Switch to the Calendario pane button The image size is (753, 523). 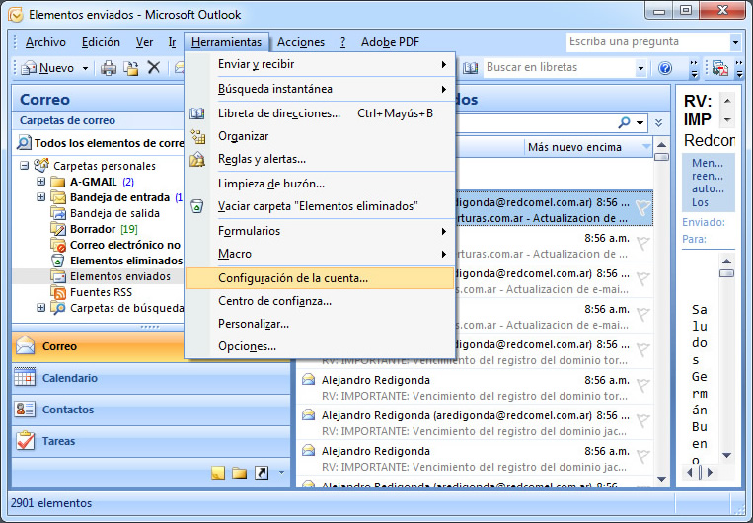tap(70, 378)
